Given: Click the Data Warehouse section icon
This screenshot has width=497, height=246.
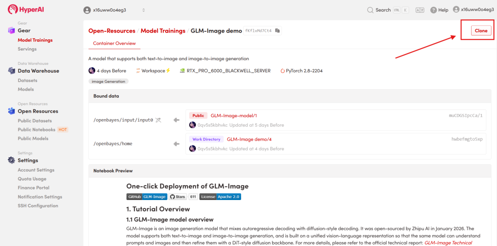Looking at the screenshot, I should pyautogui.click(x=12, y=71).
